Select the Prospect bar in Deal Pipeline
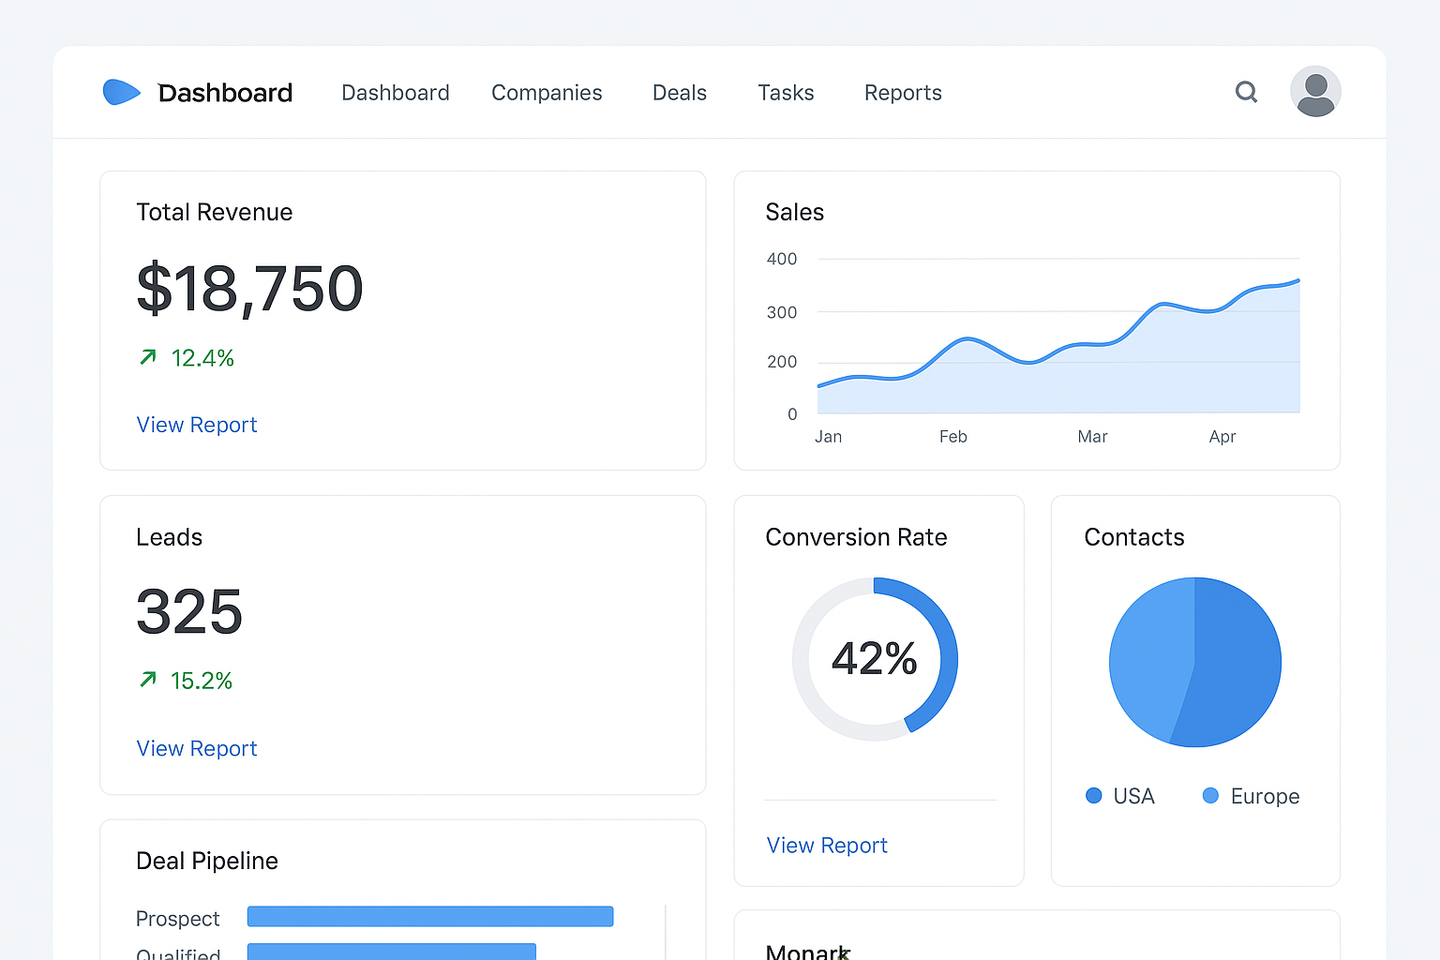The image size is (1440, 960). 429,916
